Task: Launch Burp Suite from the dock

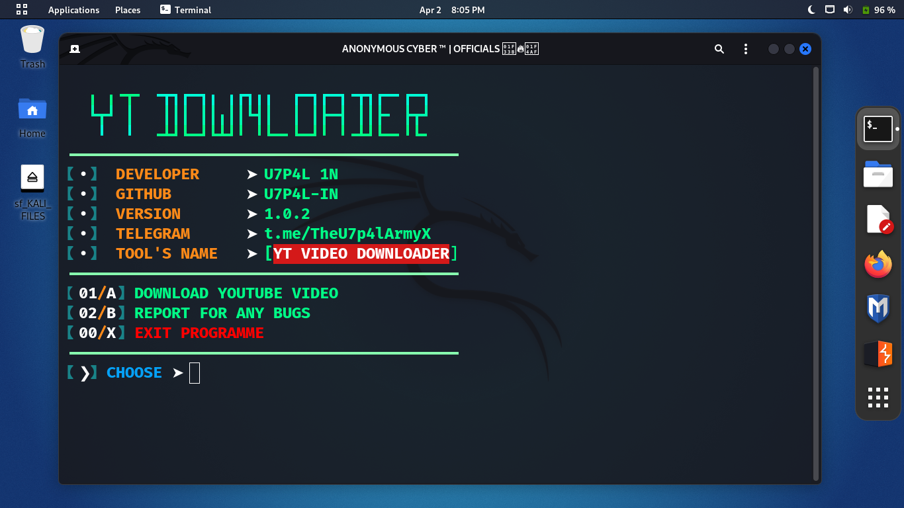Action: pyautogui.click(x=878, y=354)
